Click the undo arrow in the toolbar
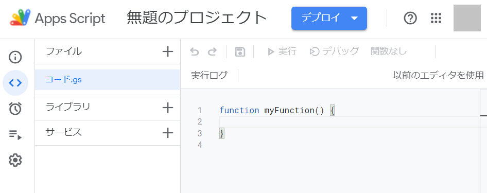This screenshot has width=487, height=193. coord(195,51)
